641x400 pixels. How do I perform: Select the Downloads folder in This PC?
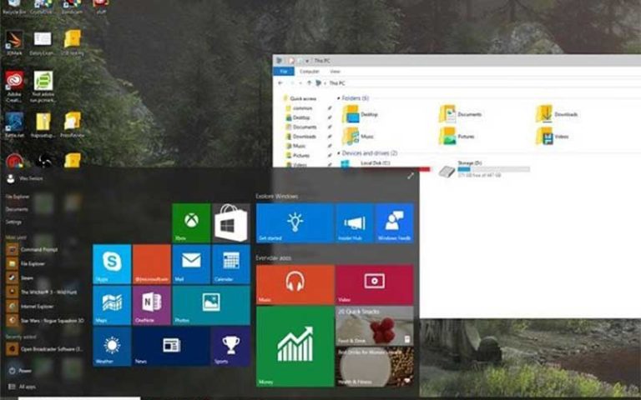point(557,114)
